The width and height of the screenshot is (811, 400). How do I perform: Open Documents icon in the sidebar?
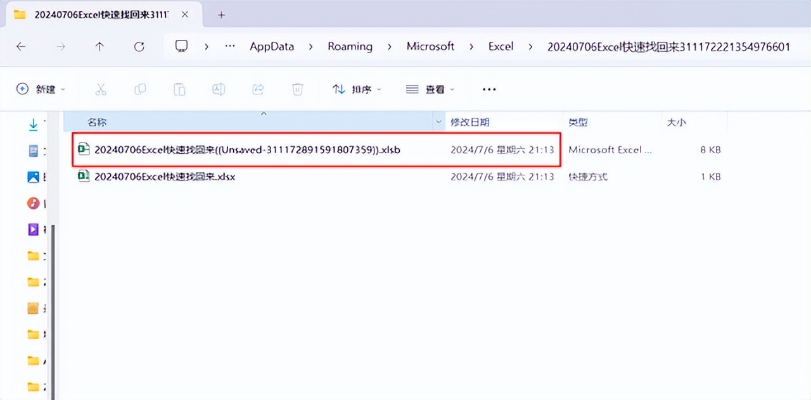click(34, 151)
